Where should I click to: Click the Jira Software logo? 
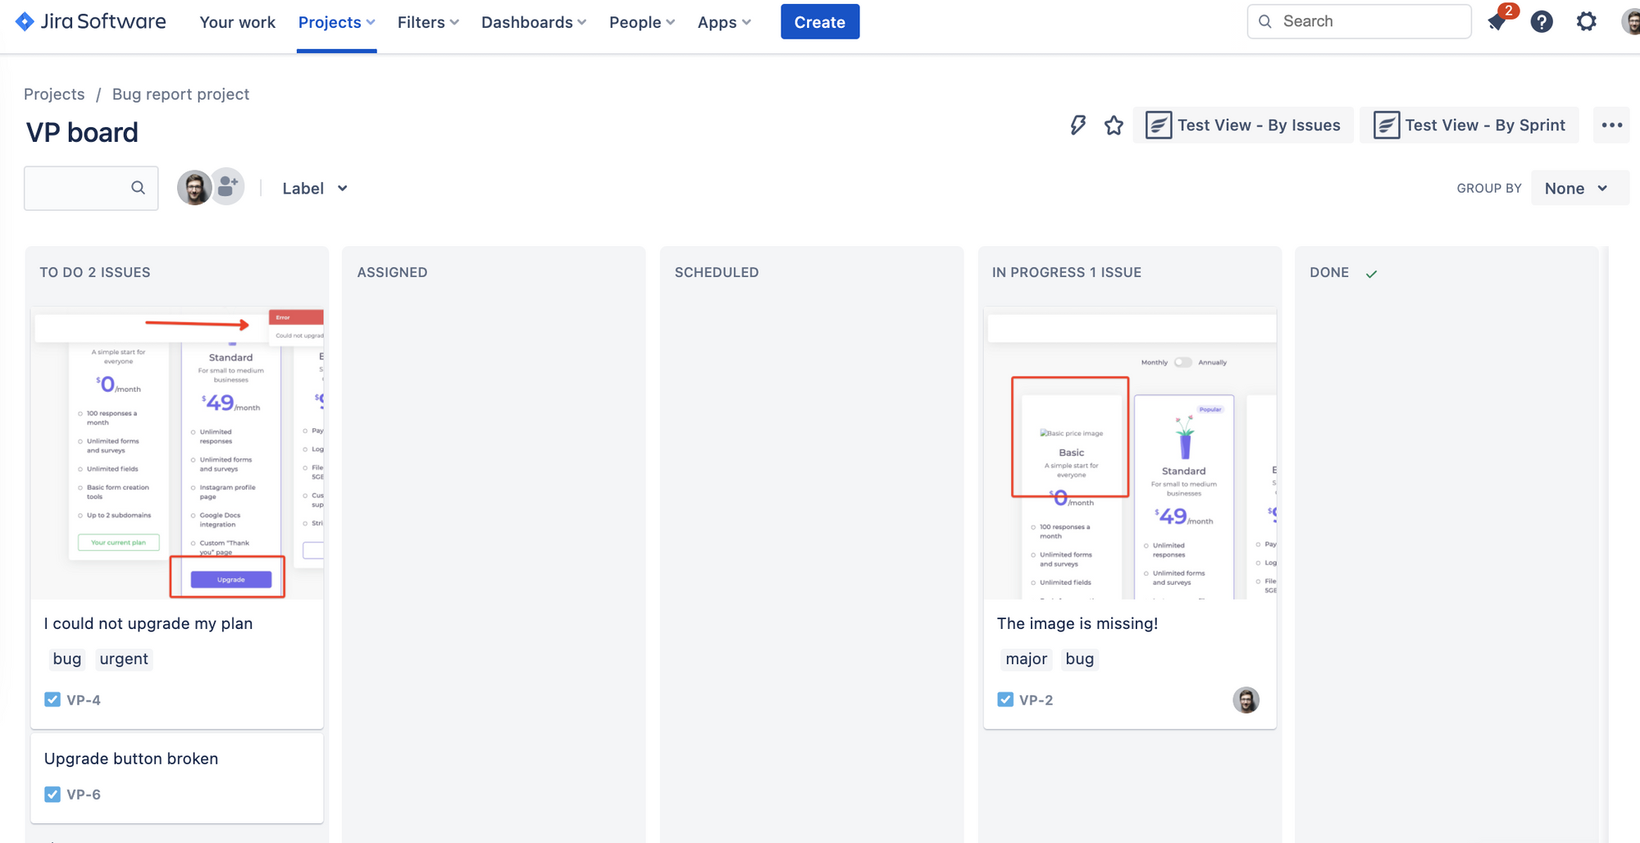pyautogui.click(x=91, y=21)
